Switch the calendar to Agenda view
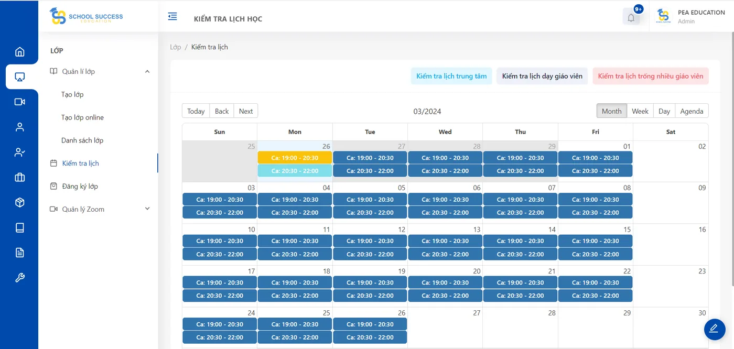734x349 pixels. pyautogui.click(x=692, y=111)
